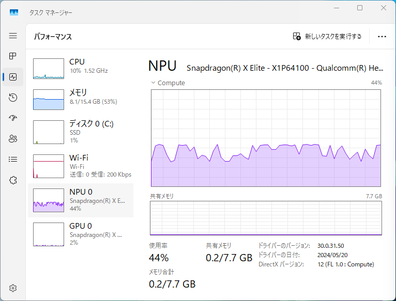Click the 共有メモリ usage graph

(x=266, y=218)
